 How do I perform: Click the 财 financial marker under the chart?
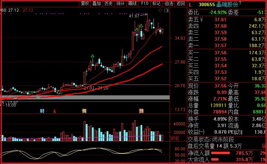[42, 111]
